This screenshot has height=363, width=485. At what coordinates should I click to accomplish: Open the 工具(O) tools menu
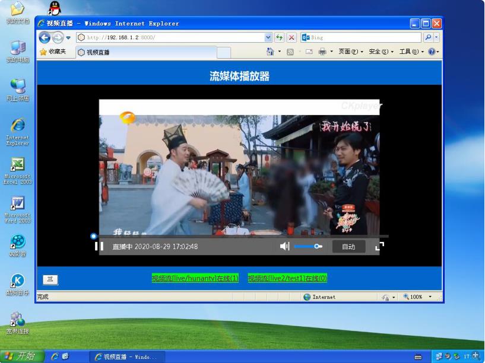point(411,52)
